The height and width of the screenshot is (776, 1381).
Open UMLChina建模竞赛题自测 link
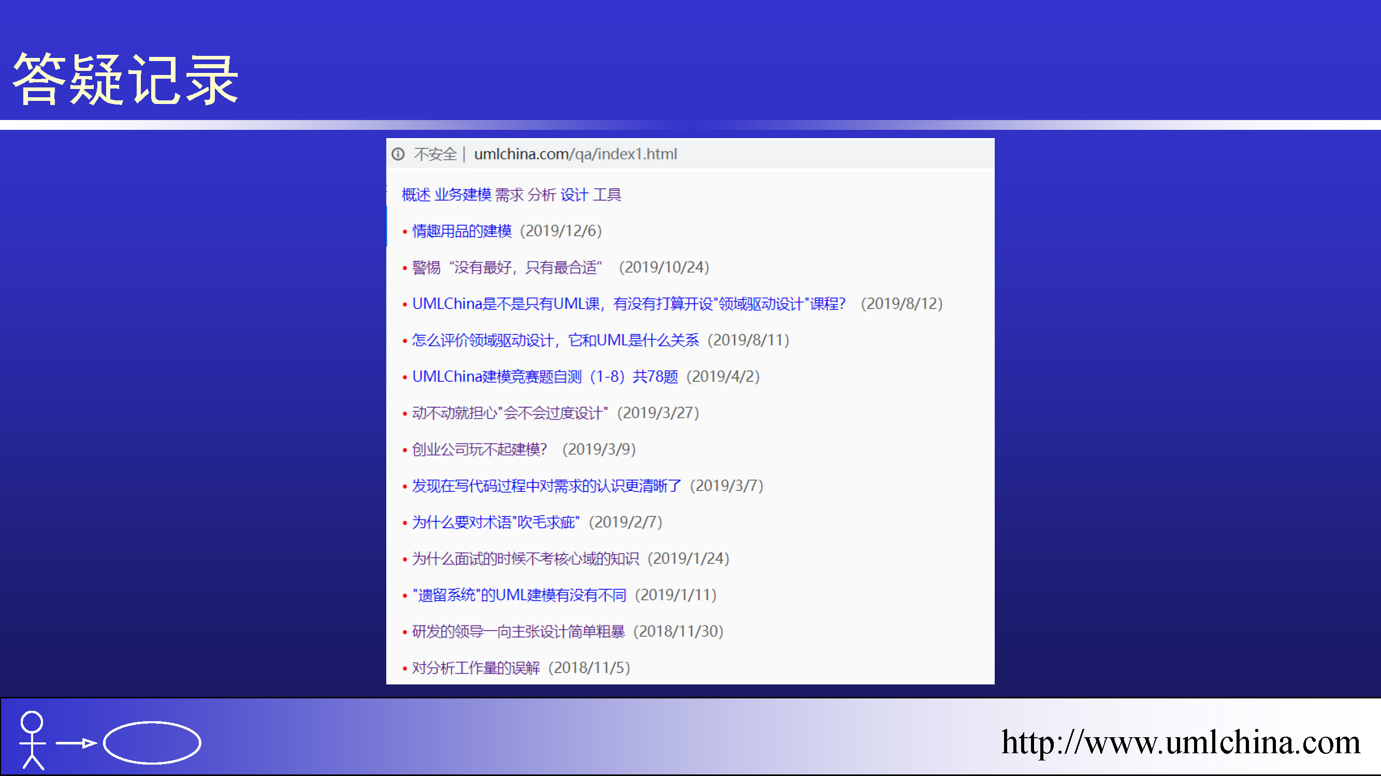pyautogui.click(x=545, y=377)
